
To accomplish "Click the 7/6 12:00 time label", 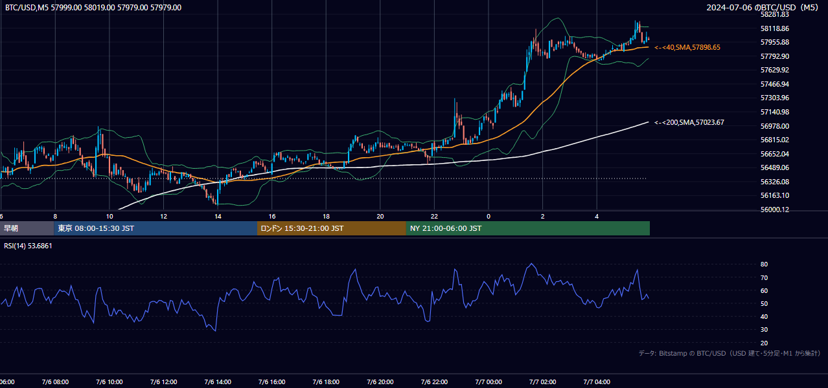I will tap(163, 382).
